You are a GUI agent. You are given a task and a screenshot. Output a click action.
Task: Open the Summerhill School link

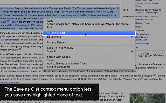(98, 79)
